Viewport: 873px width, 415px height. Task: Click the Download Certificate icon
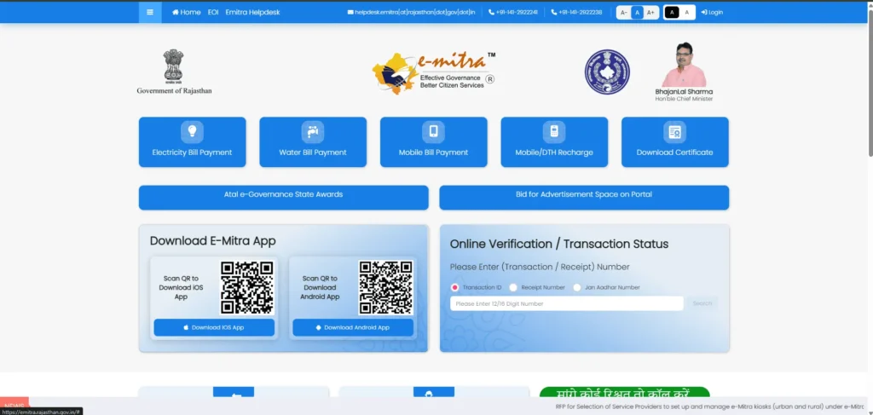[x=675, y=132]
